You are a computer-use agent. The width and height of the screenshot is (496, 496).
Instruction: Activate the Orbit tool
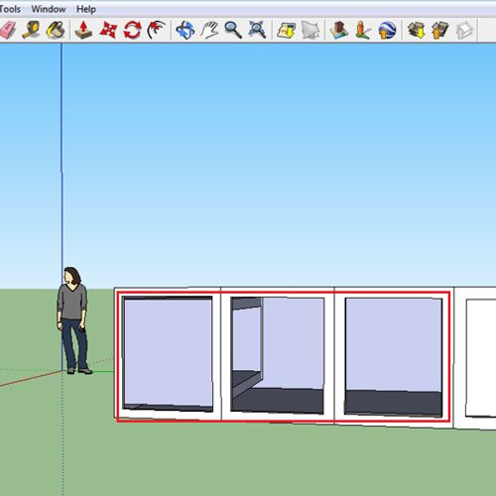186,31
